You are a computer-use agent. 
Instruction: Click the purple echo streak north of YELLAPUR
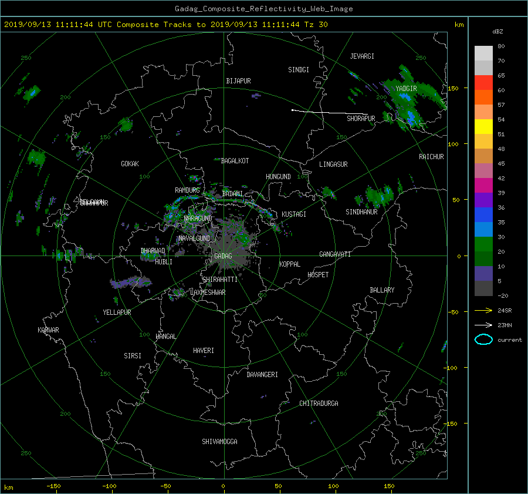click(131, 282)
